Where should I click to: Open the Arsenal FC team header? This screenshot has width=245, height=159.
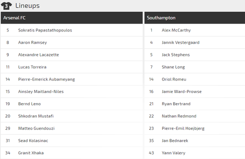pos(72,18)
